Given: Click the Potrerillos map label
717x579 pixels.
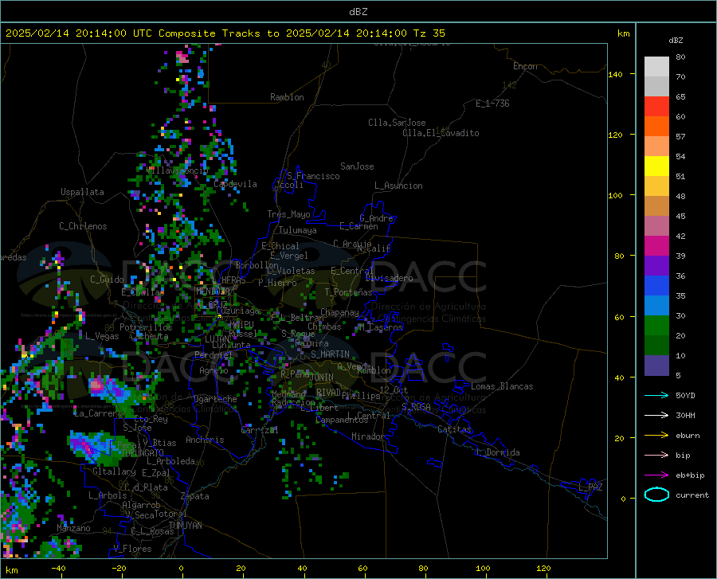Looking at the screenshot, I should pyautogui.click(x=146, y=327).
